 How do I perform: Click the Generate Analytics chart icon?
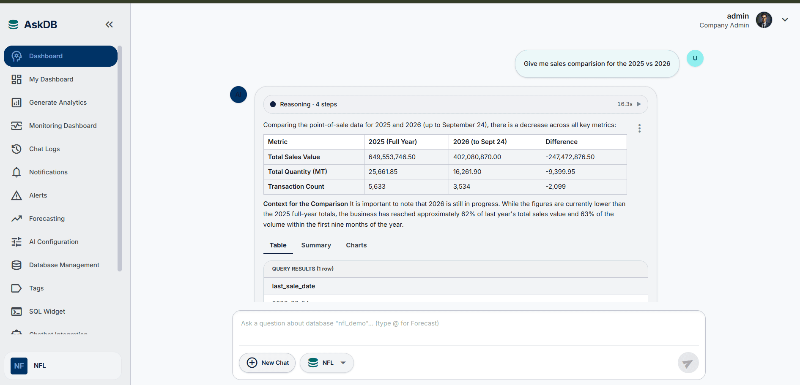(x=16, y=103)
